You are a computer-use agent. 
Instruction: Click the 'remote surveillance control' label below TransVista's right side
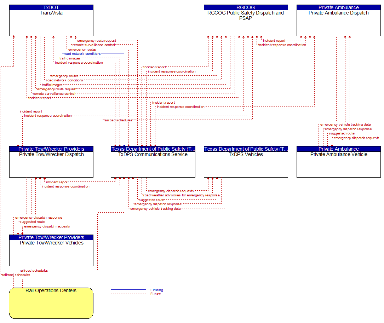pyautogui.click(x=93, y=45)
